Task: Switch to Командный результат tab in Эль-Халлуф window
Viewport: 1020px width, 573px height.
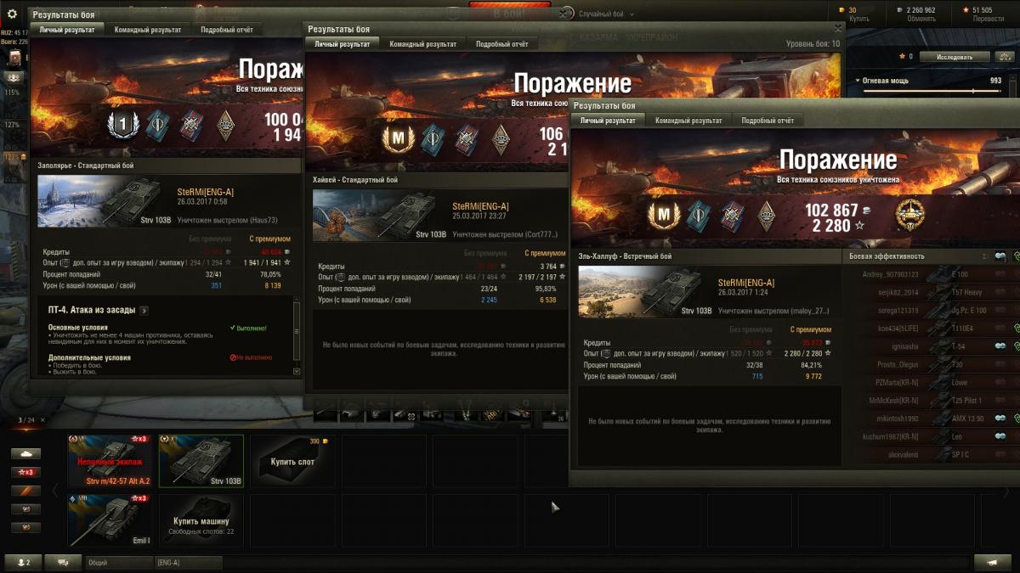Action: pyautogui.click(x=688, y=121)
